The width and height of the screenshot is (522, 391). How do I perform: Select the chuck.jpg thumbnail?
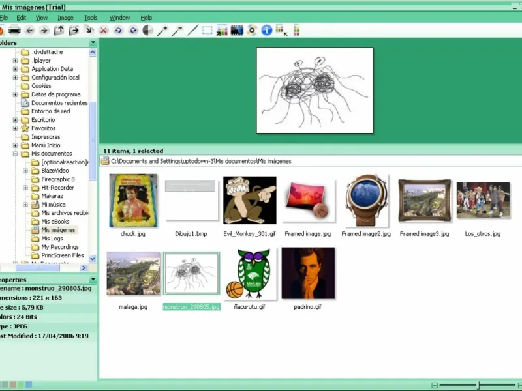(x=133, y=200)
